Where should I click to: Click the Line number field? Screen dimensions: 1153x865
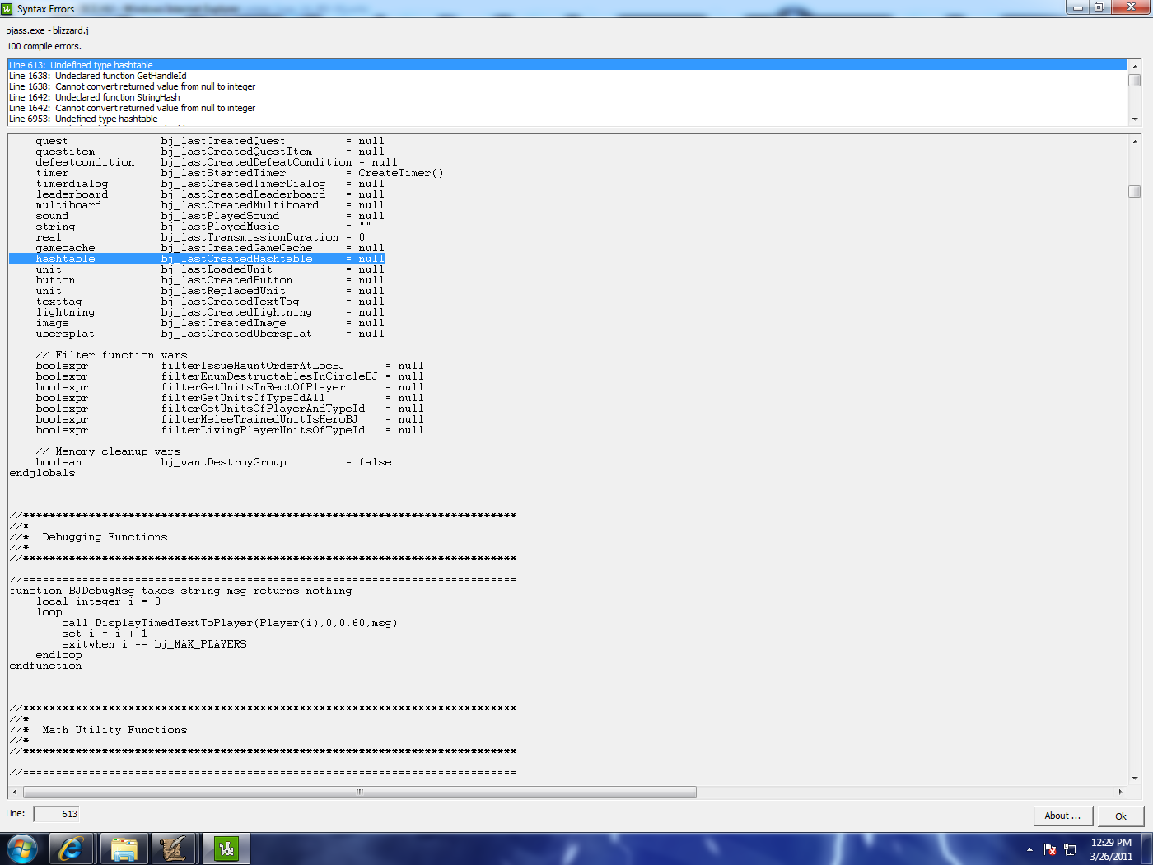[x=57, y=814]
